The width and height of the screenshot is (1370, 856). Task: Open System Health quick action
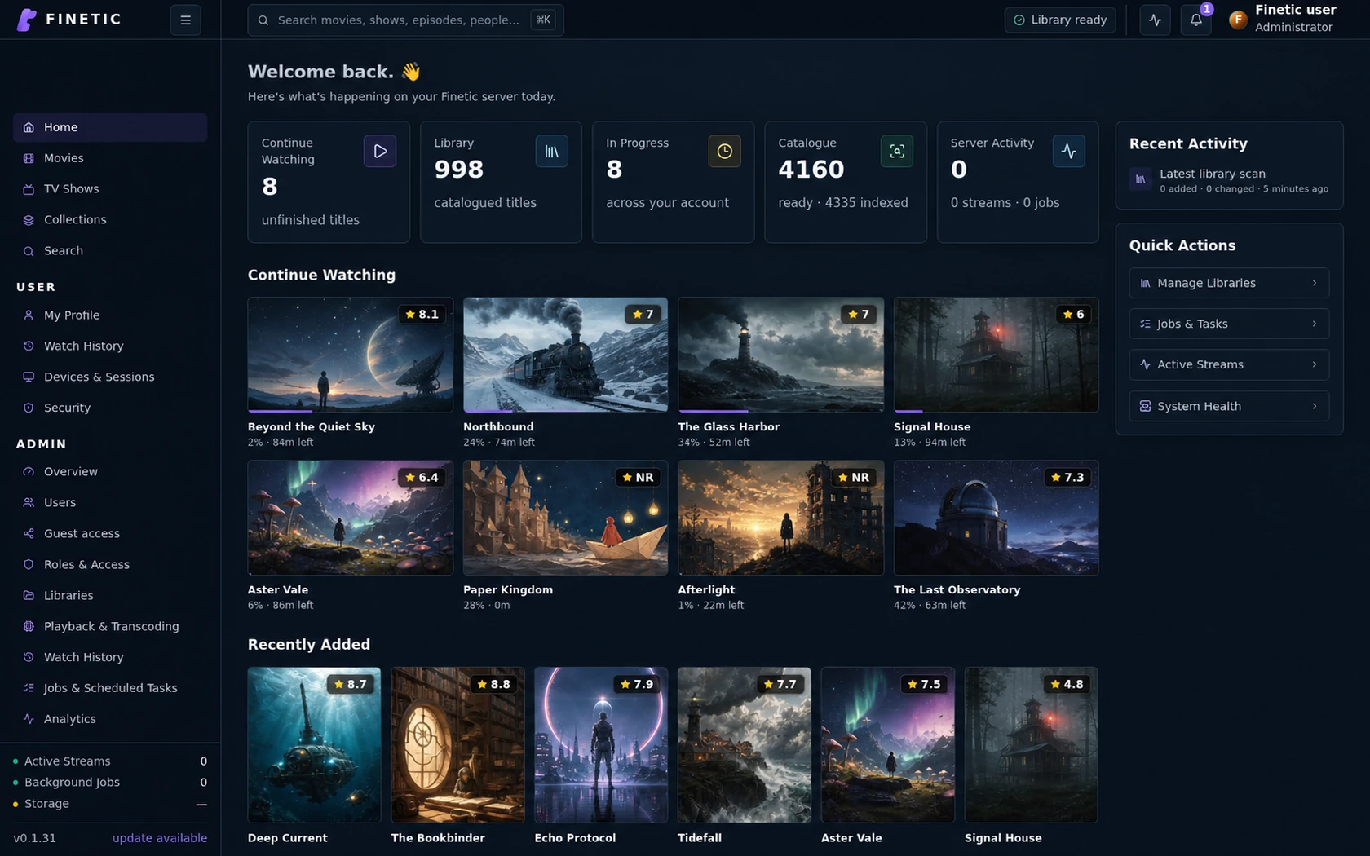tap(1229, 406)
